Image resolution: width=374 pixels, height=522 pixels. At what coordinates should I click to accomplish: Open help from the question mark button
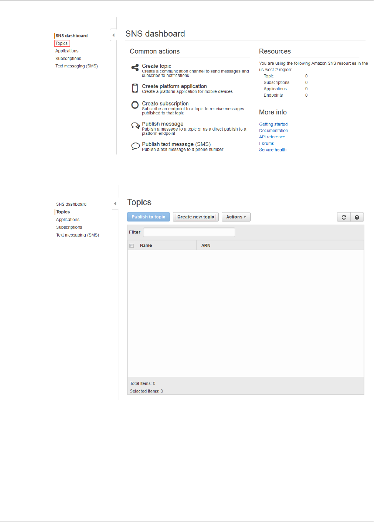click(357, 217)
